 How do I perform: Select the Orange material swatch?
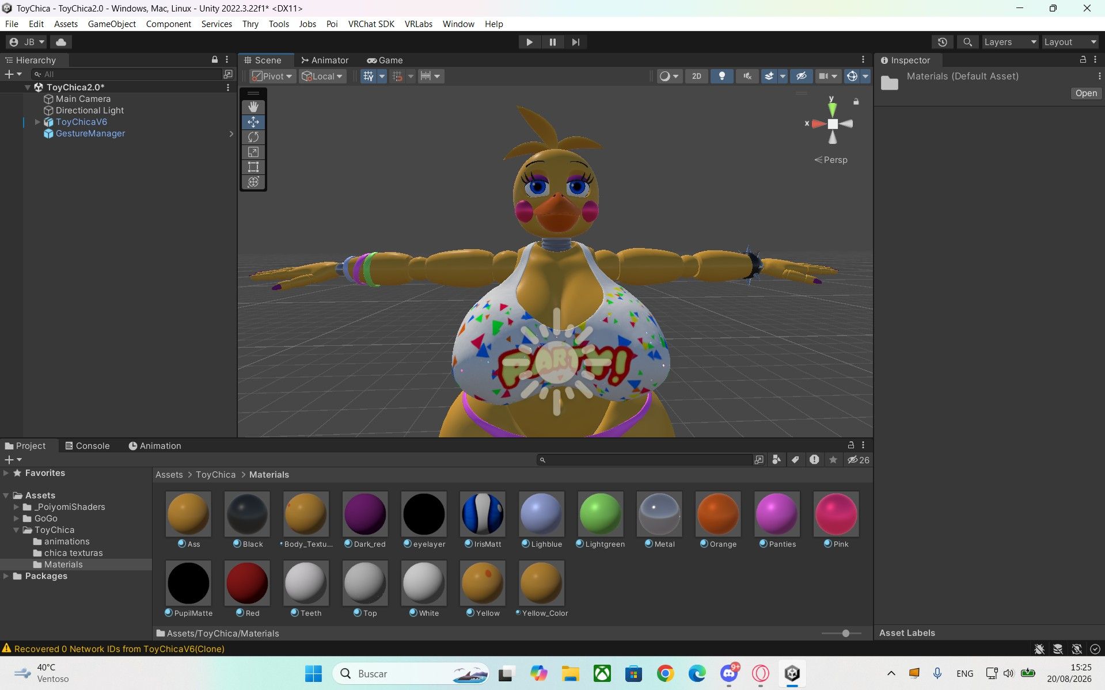point(718,514)
